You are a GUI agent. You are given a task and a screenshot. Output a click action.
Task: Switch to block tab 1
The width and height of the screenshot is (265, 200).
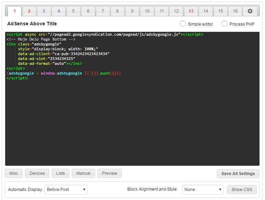coord(15,11)
